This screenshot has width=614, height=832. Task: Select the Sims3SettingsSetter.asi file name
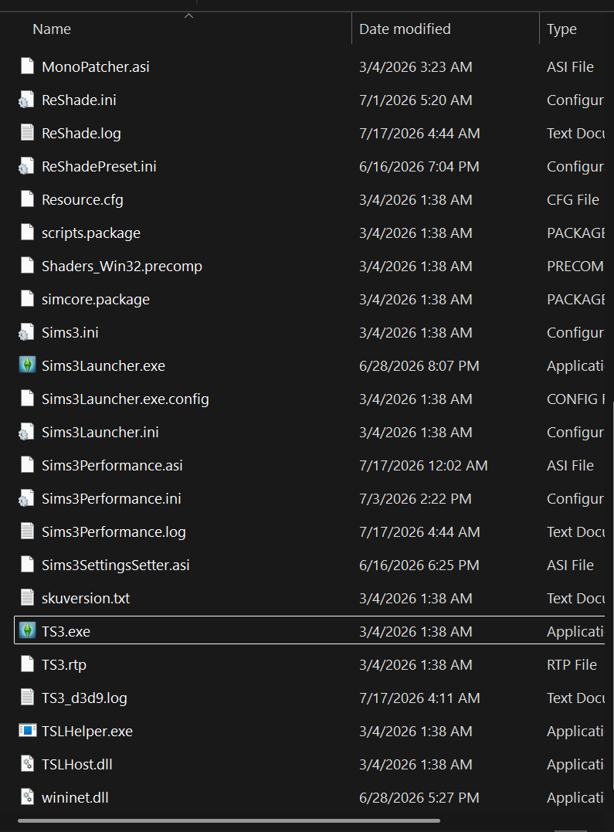point(116,565)
